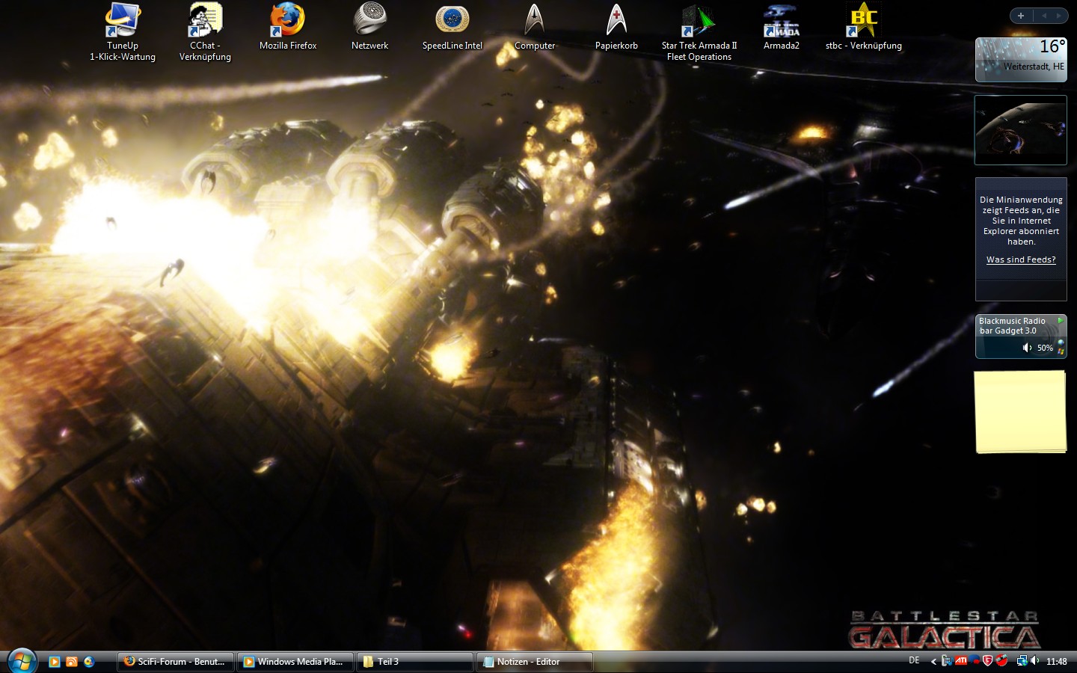
Task: Click the system volume tray icon
Action: (x=1035, y=661)
